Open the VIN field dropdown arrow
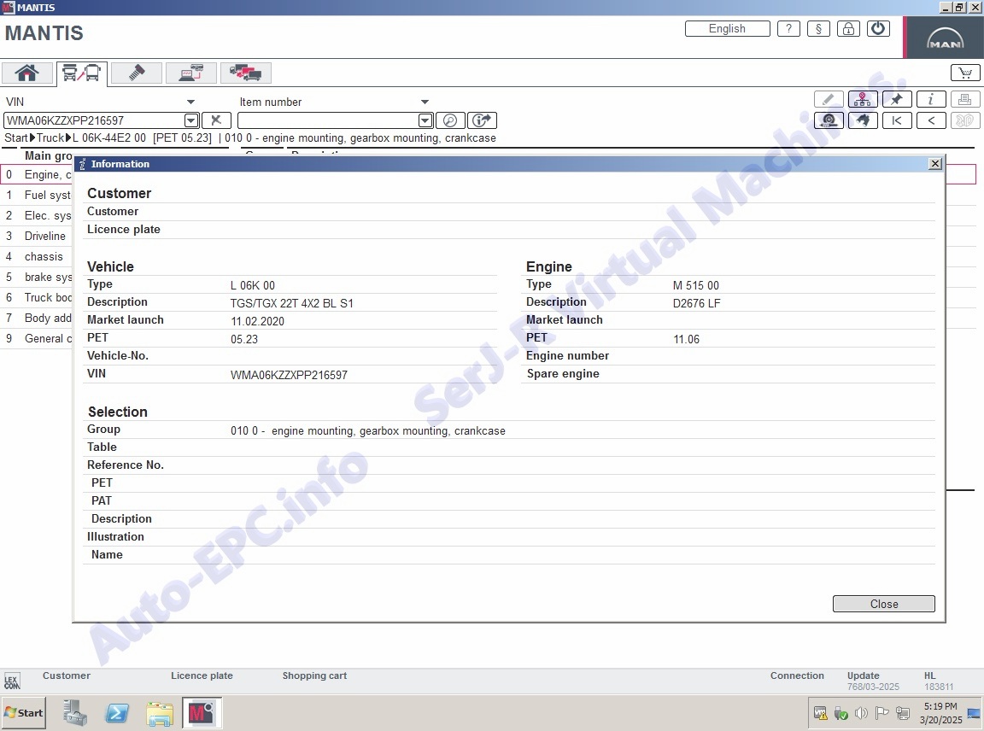The height and width of the screenshot is (731, 984). click(191, 120)
